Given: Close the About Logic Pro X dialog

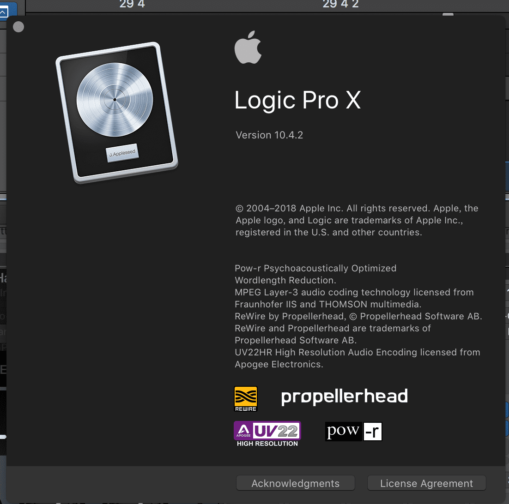Looking at the screenshot, I should (x=18, y=27).
